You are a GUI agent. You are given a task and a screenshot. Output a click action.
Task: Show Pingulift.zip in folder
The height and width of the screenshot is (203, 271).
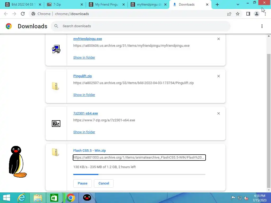(x=84, y=95)
